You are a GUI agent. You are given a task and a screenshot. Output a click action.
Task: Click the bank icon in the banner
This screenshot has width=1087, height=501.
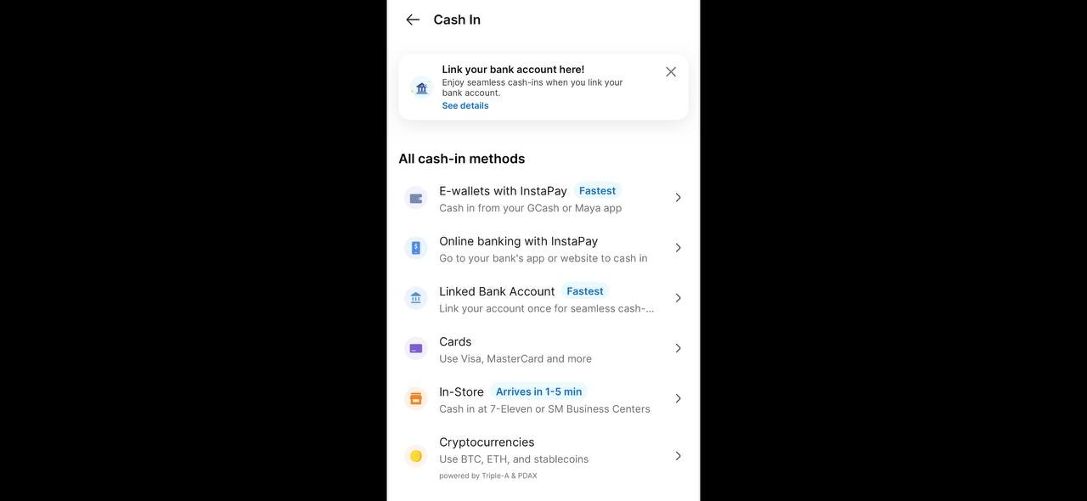tap(421, 87)
